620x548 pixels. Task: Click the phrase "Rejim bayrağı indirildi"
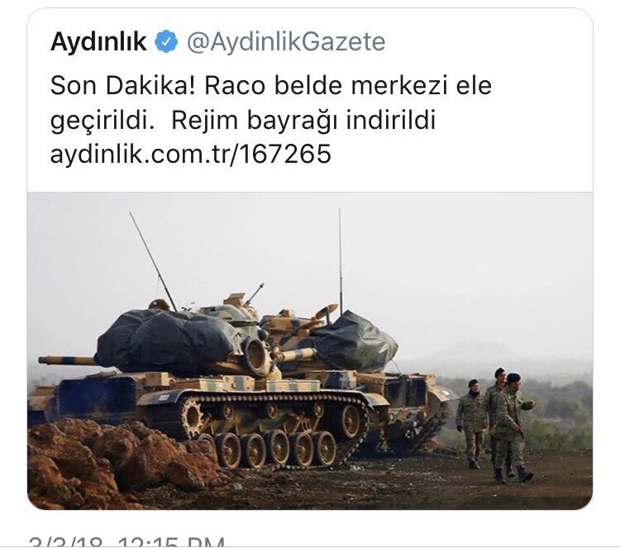(303, 120)
